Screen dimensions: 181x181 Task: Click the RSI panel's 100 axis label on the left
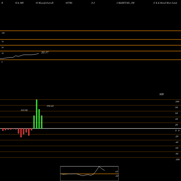point(3,33)
